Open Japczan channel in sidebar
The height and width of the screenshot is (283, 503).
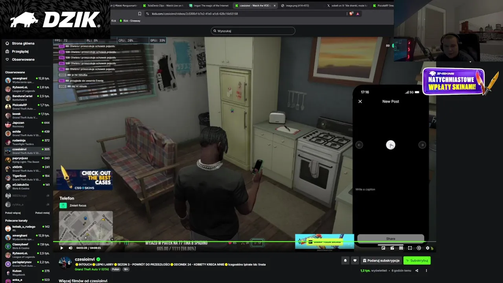click(x=27, y=125)
